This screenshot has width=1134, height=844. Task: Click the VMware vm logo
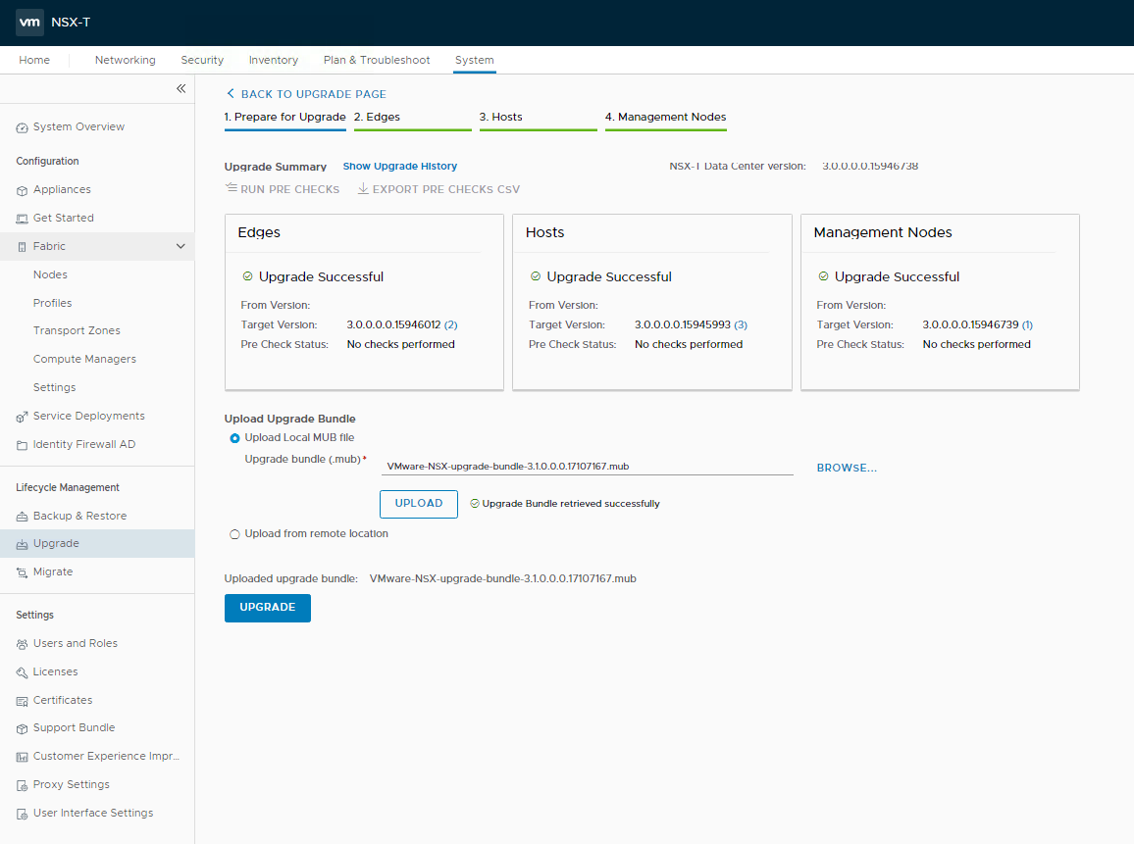(29, 23)
